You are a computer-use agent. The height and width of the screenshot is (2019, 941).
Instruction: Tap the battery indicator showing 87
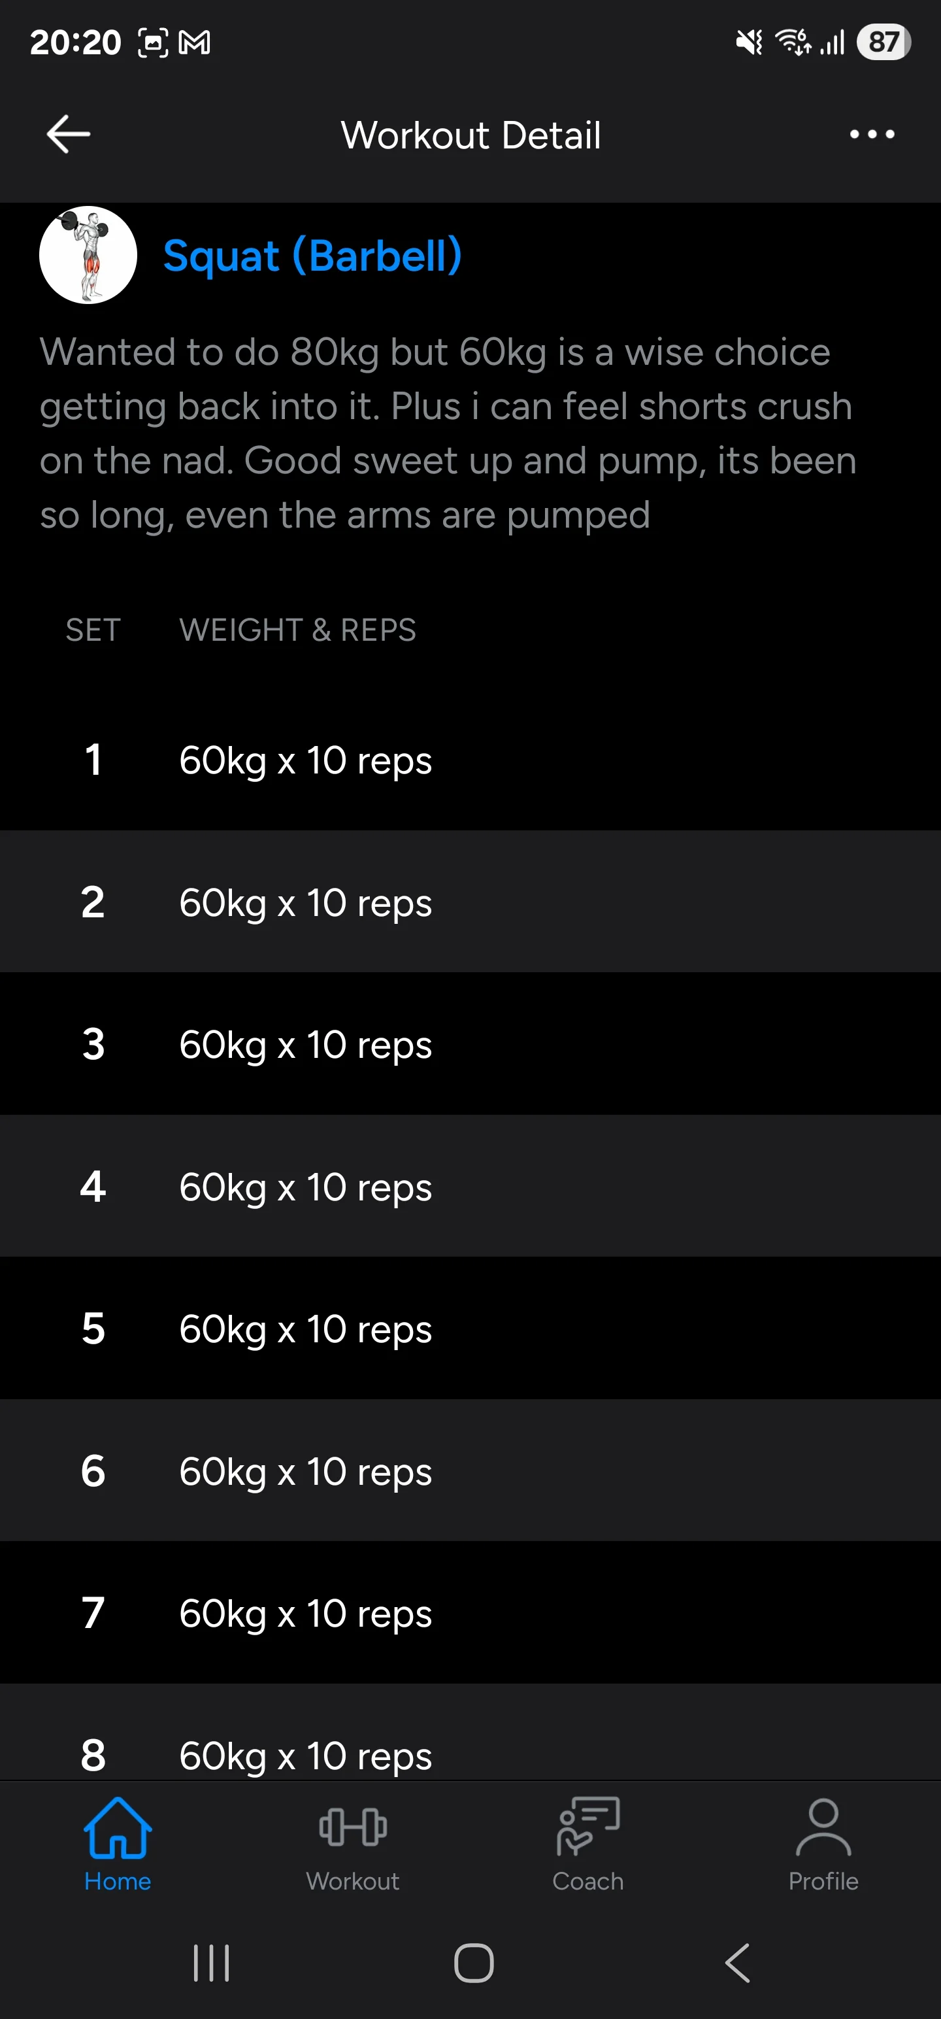(883, 42)
